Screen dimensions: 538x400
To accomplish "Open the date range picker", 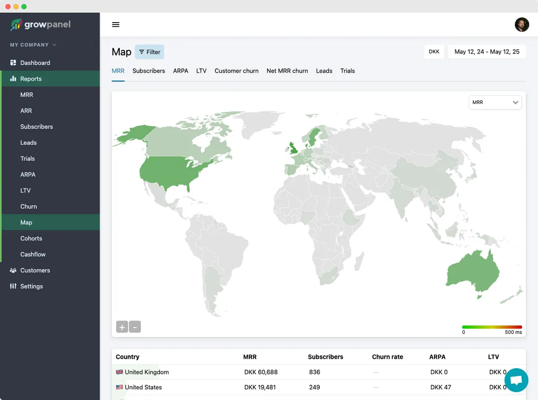I will [x=486, y=52].
